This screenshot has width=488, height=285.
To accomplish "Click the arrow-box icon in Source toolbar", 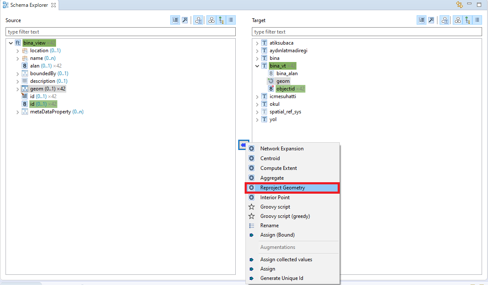I will (x=185, y=20).
